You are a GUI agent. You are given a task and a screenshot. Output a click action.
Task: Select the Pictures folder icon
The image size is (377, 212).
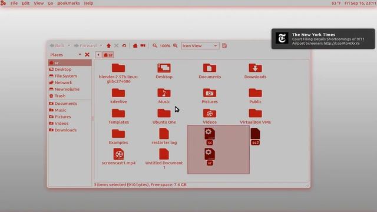[x=210, y=96]
